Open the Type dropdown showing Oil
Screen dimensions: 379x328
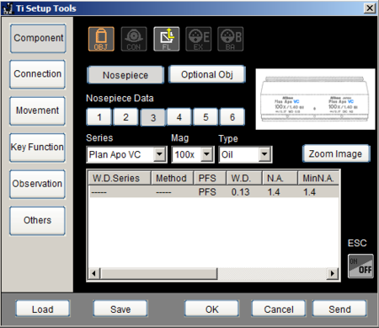[x=245, y=154]
